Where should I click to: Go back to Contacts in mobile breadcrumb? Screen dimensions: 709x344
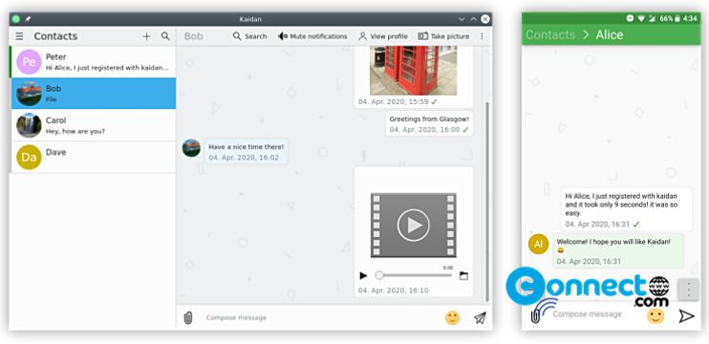click(550, 34)
